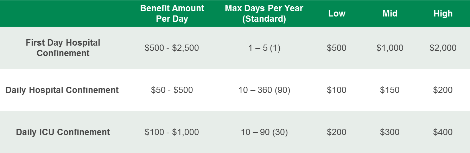Select the First Day Hospital Confinement row label
Viewport: 470px width, 153px height.
point(63,48)
